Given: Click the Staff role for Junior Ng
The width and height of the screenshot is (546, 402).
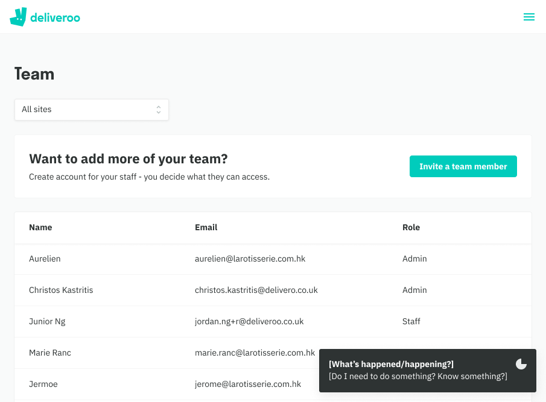Looking at the screenshot, I should click(x=411, y=321).
